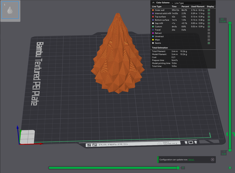Screen dimensions: 235x173
Task: Enable the Wipe display checkbox
Action: 209,40
